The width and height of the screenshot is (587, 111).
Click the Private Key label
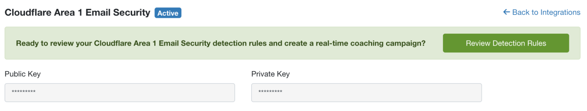270,74
